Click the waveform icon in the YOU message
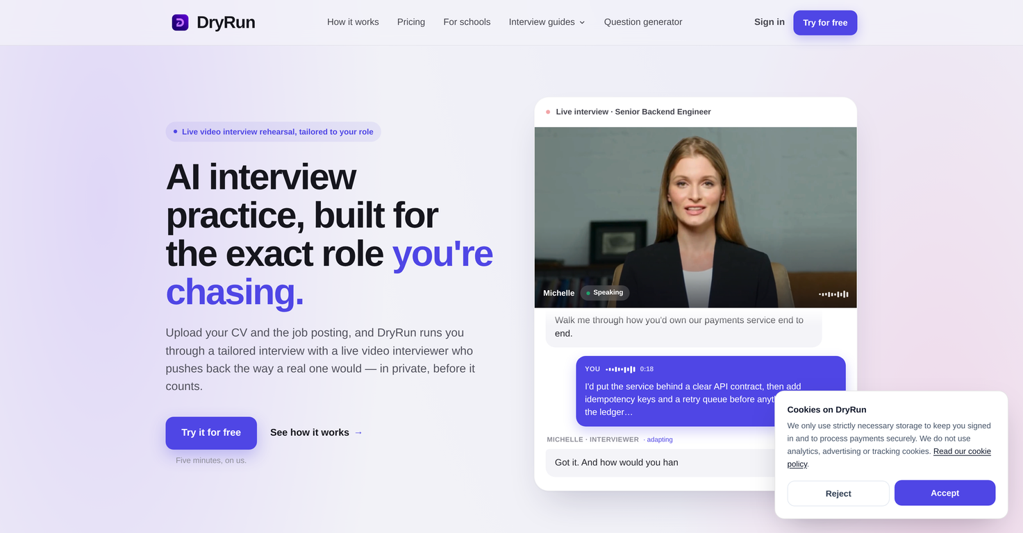The height and width of the screenshot is (533, 1023). click(x=620, y=369)
